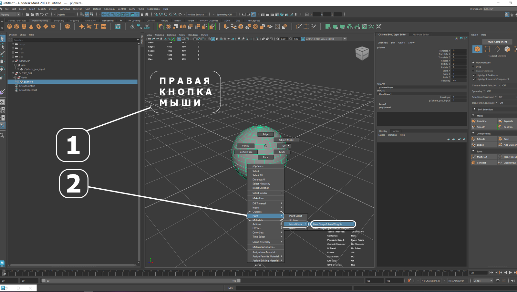
Task: Click the viewport orientation ViewCube
Action: click(362, 53)
